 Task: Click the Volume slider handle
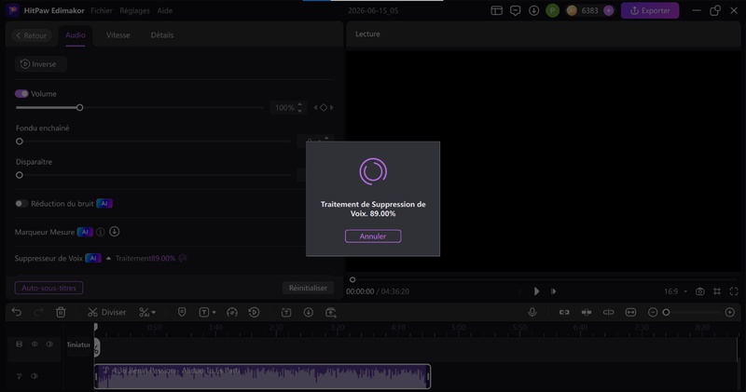coord(80,108)
